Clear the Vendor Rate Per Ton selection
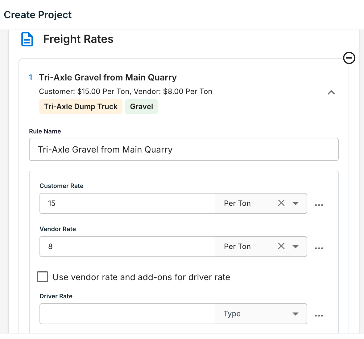Image resolution: width=364 pixels, height=339 pixels. point(281,246)
